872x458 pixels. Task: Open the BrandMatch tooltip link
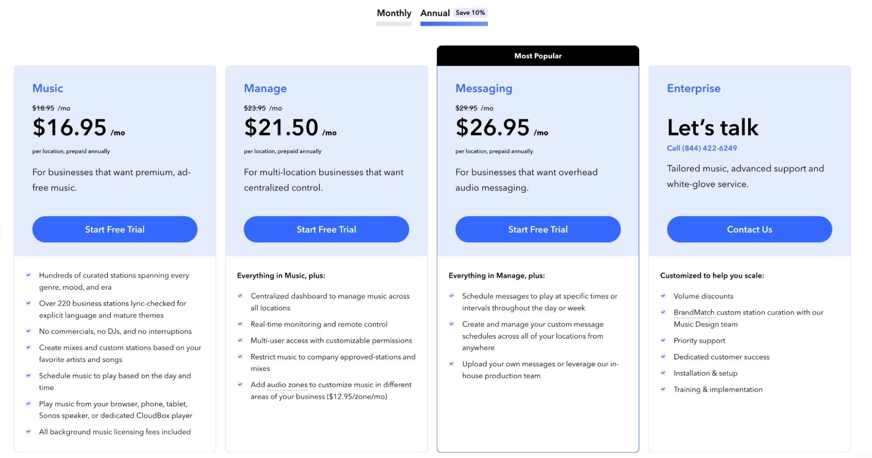tap(694, 312)
